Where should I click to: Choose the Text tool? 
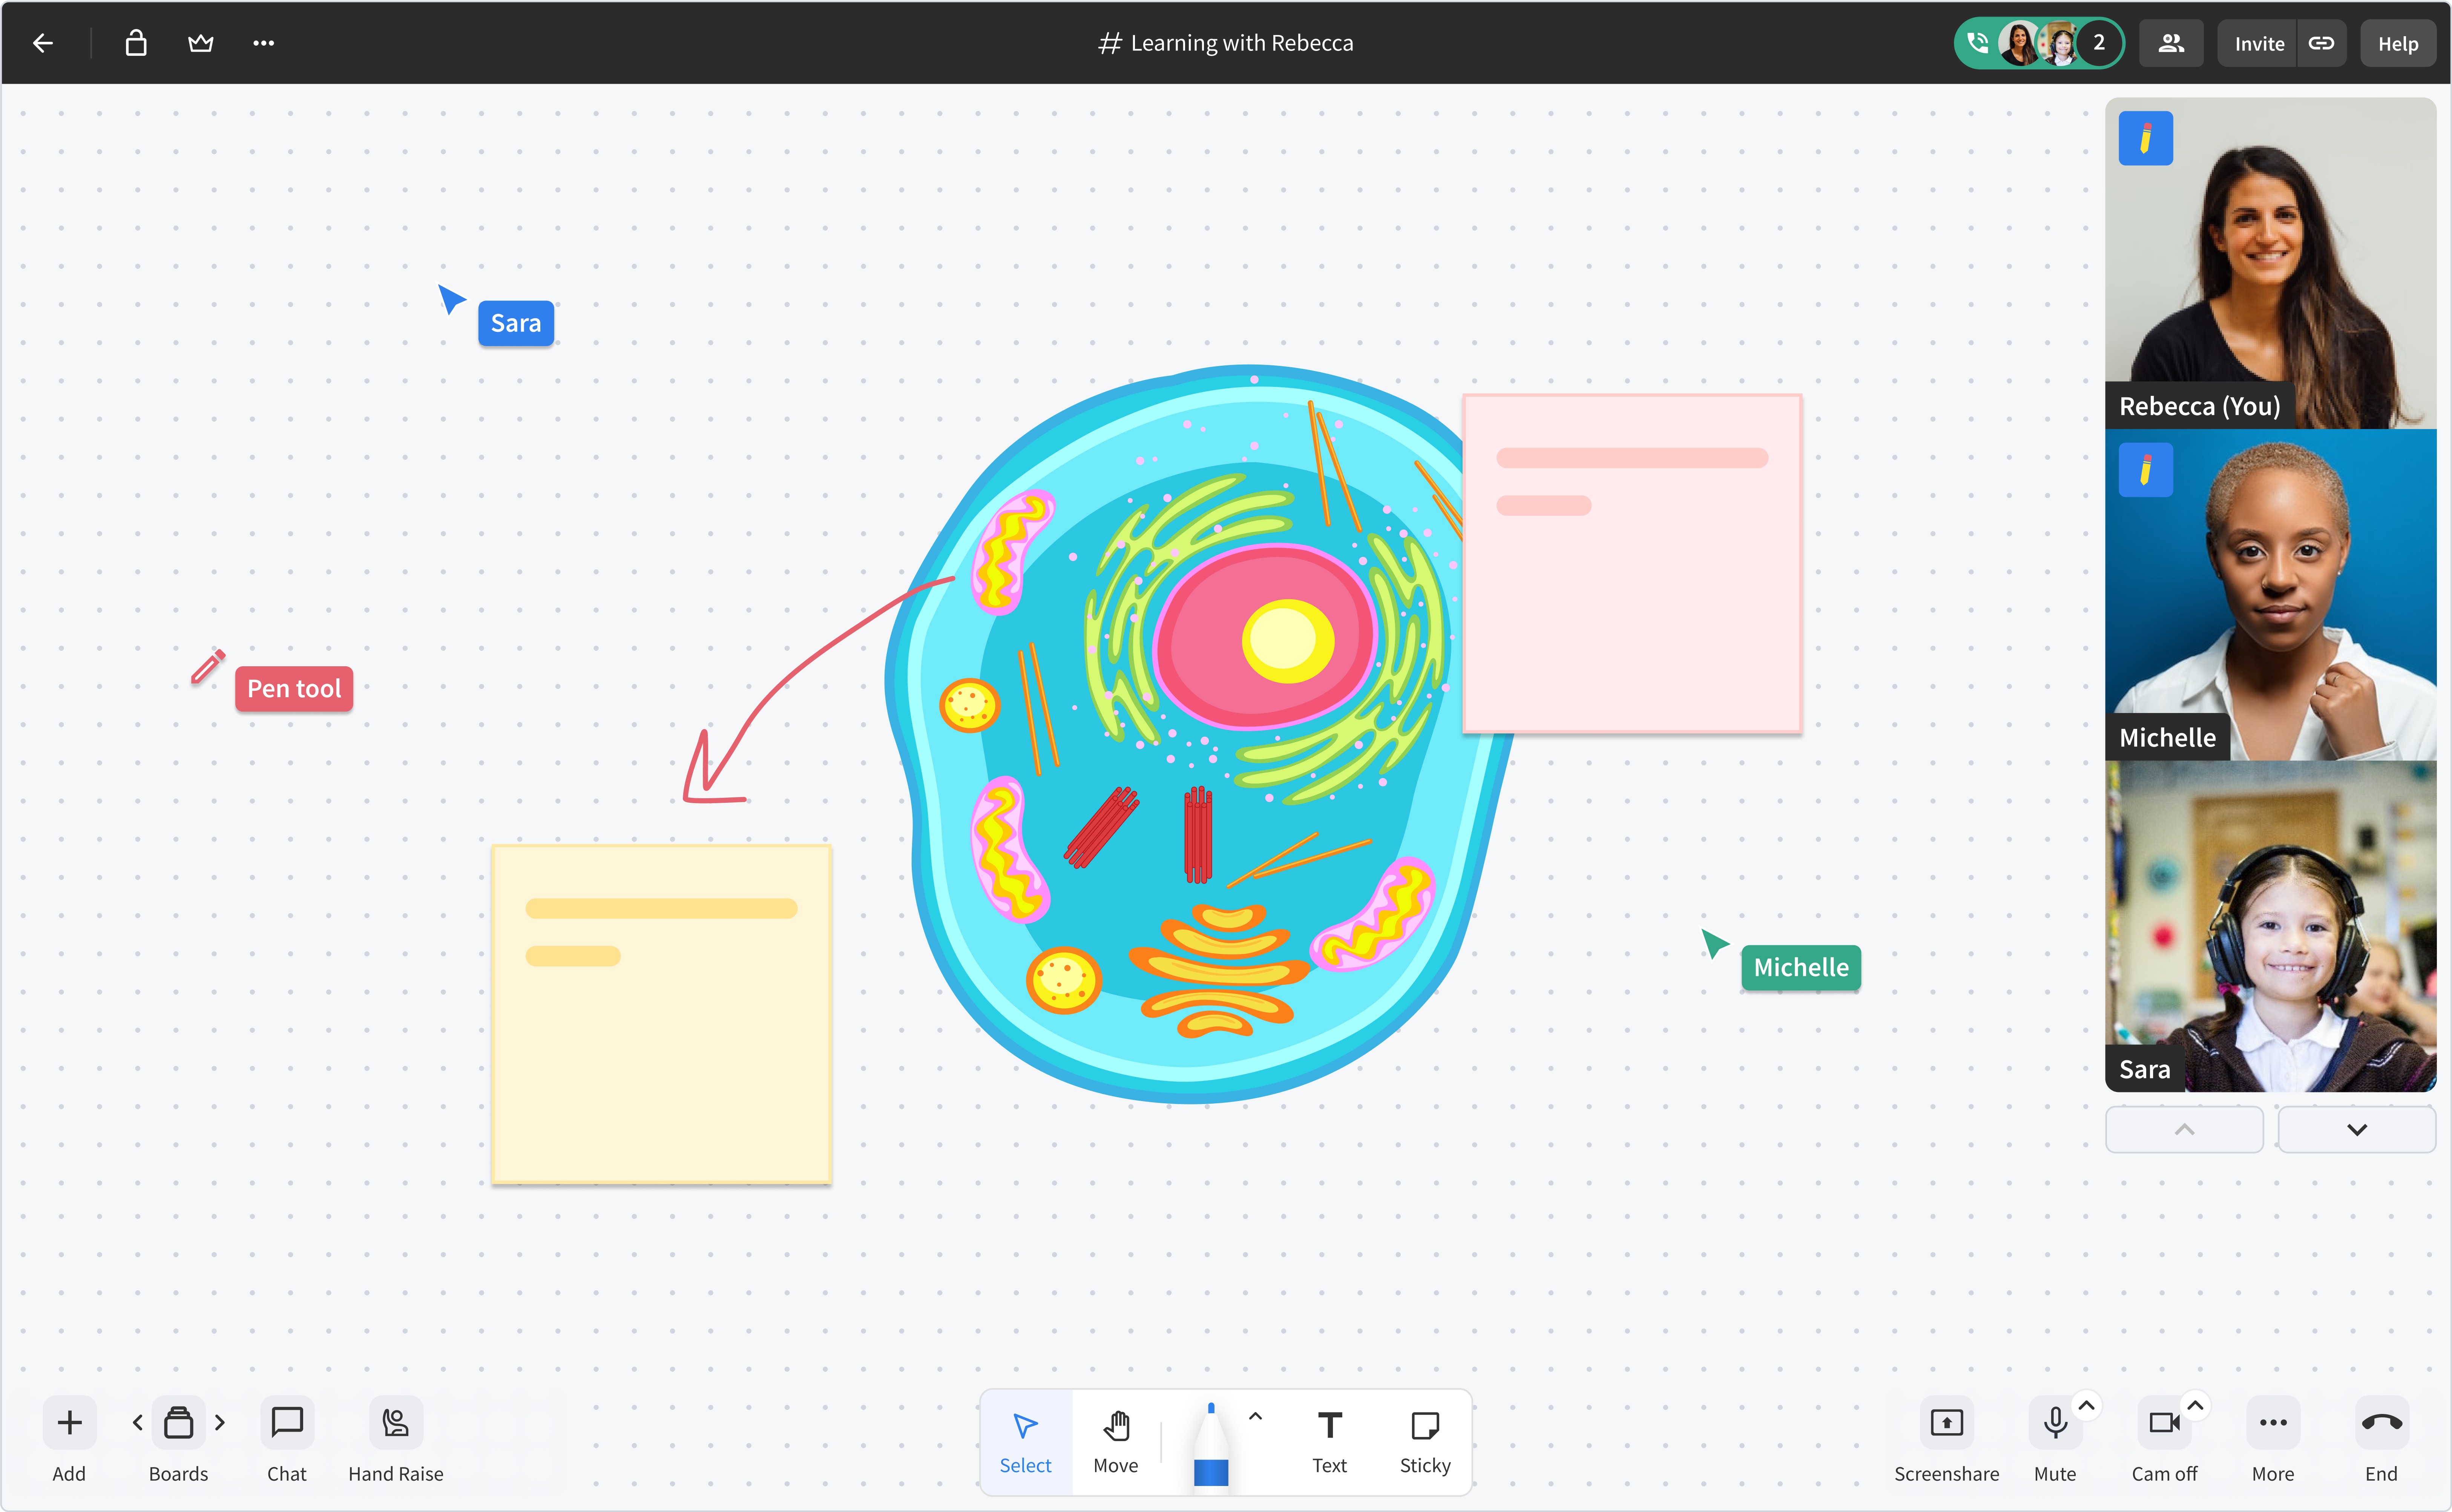click(x=1330, y=1442)
